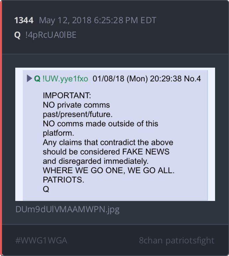
Task: Click the Q signature at image bottom
Action: 46,189
